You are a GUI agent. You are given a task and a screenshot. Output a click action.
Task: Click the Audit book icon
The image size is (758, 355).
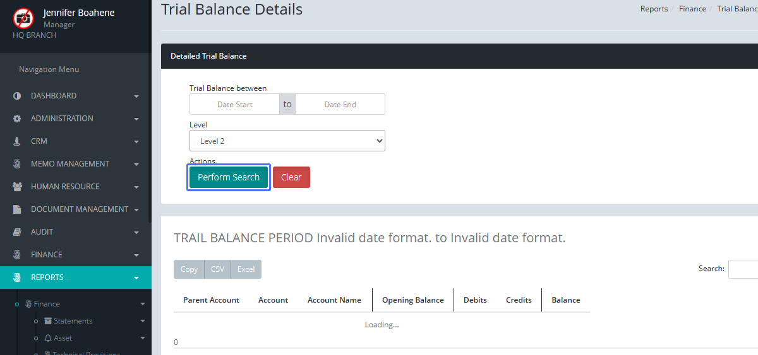click(17, 232)
